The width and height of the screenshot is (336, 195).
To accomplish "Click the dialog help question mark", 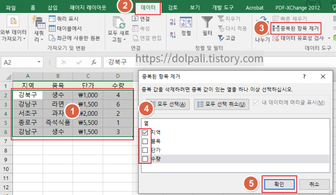I will (304, 76).
